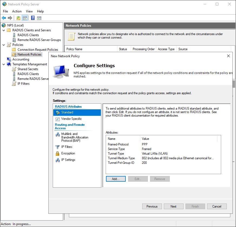
Task: Click the Network Policies folder icon
Action: coord(14,54)
